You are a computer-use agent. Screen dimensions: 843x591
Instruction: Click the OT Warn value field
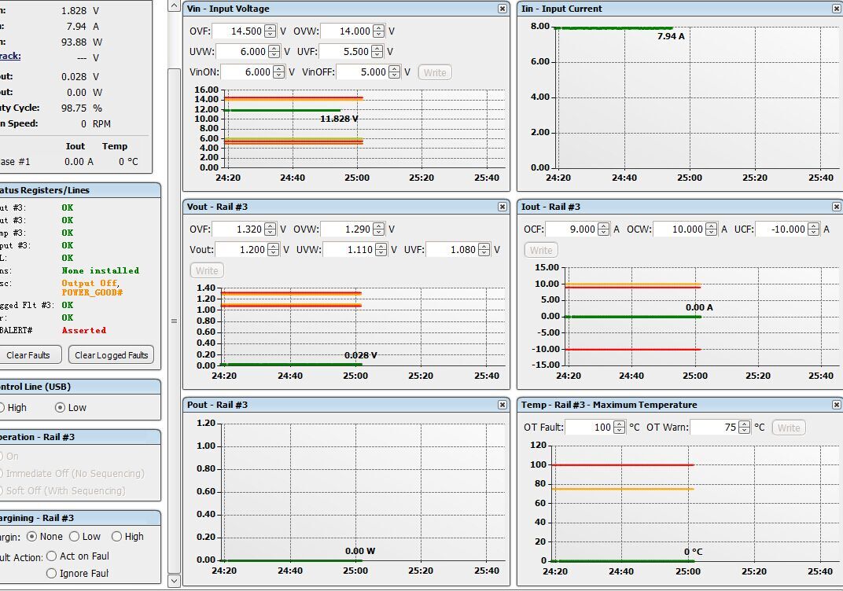tap(714, 428)
